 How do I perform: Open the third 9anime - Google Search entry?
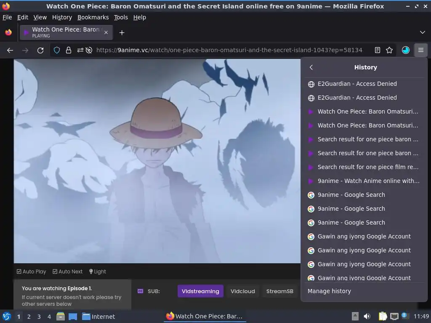click(x=364, y=222)
